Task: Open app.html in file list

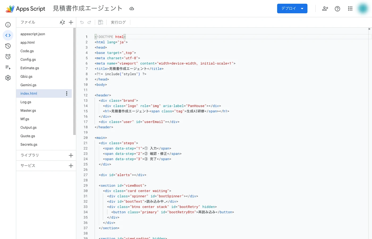Action: (44, 42)
